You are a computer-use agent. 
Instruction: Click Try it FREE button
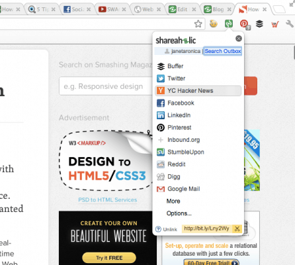pyautogui.click(x=109, y=258)
